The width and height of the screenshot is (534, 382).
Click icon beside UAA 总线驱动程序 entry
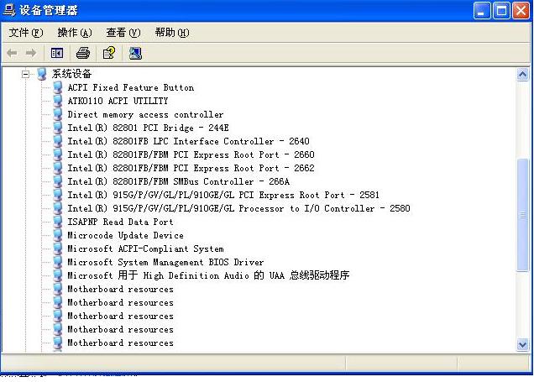click(58, 275)
